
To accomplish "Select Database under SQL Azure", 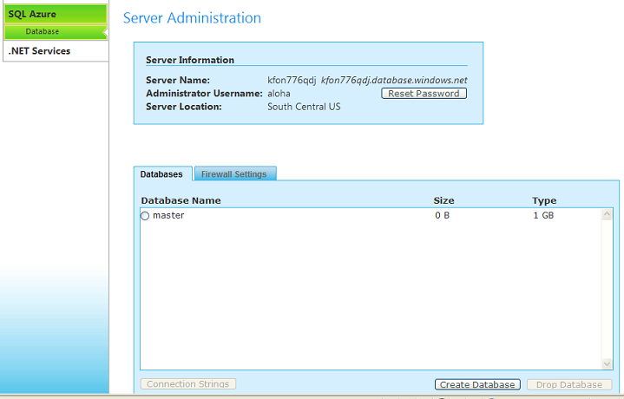I will click(56, 32).
